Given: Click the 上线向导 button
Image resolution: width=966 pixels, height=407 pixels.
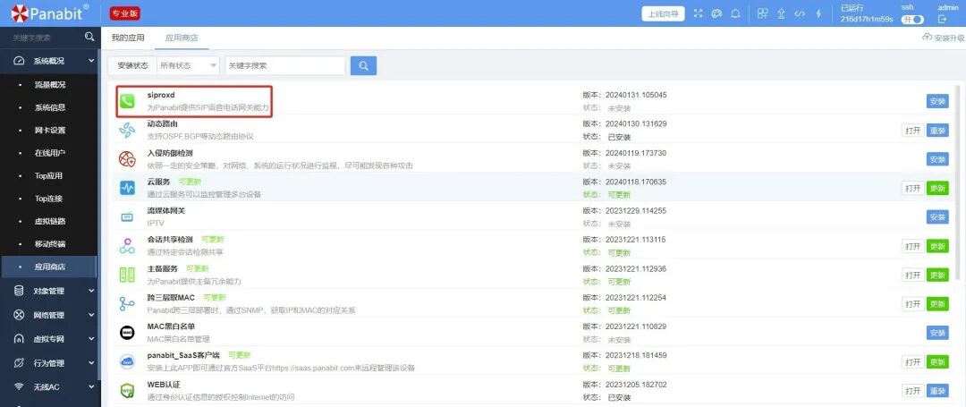Looking at the screenshot, I should [x=664, y=14].
